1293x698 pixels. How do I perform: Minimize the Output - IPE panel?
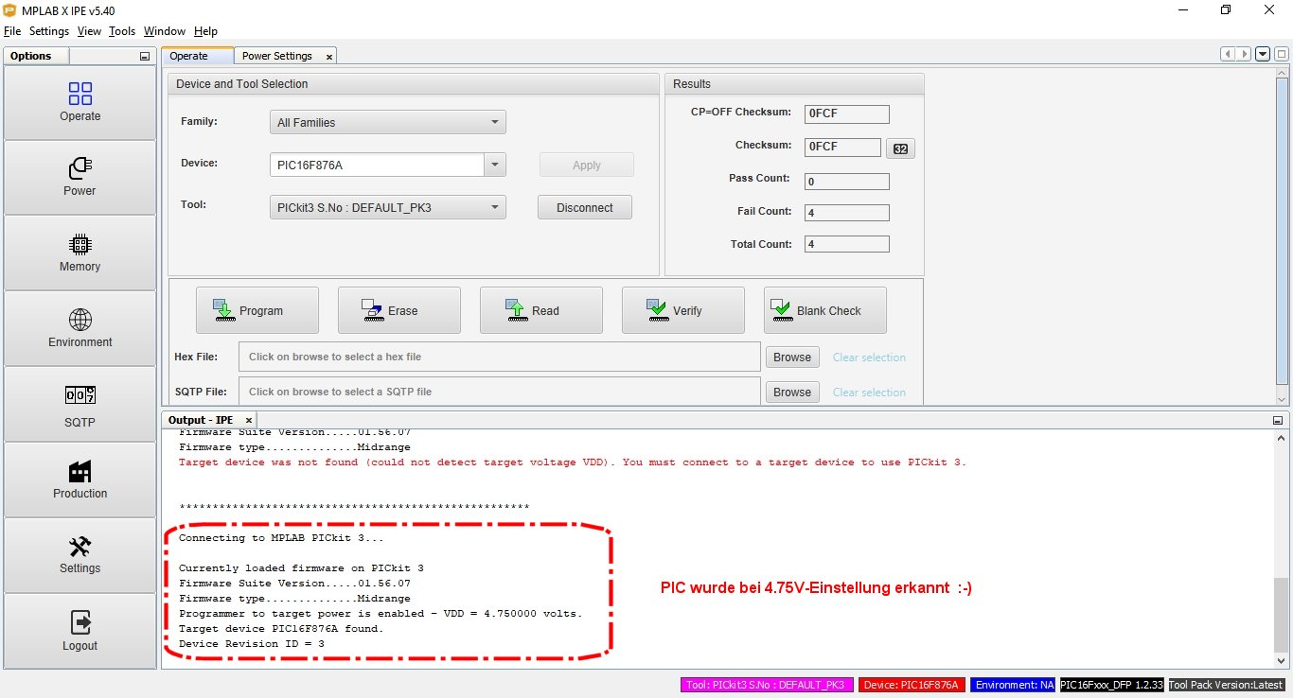pyautogui.click(x=1277, y=420)
